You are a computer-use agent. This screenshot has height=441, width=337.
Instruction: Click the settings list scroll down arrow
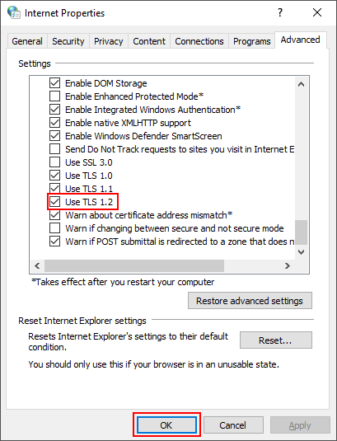click(x=301, y=251)
